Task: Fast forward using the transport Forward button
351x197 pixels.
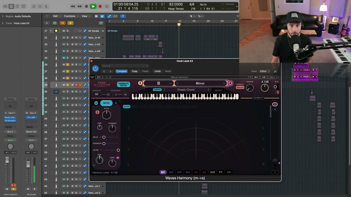Action: click(x=80, y=6)
